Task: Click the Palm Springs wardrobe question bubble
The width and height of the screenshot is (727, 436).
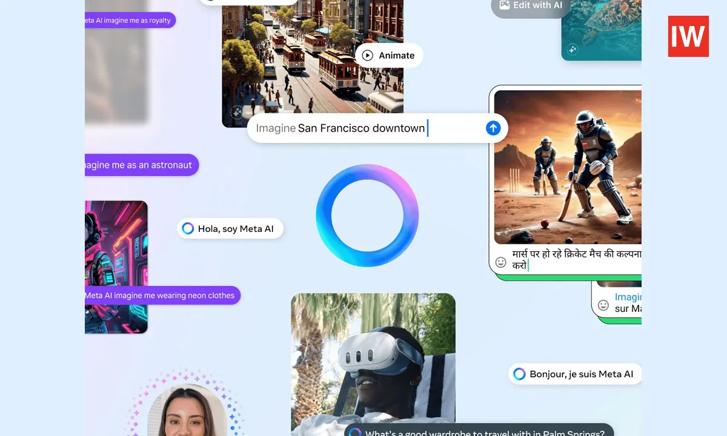Action: 479,431
